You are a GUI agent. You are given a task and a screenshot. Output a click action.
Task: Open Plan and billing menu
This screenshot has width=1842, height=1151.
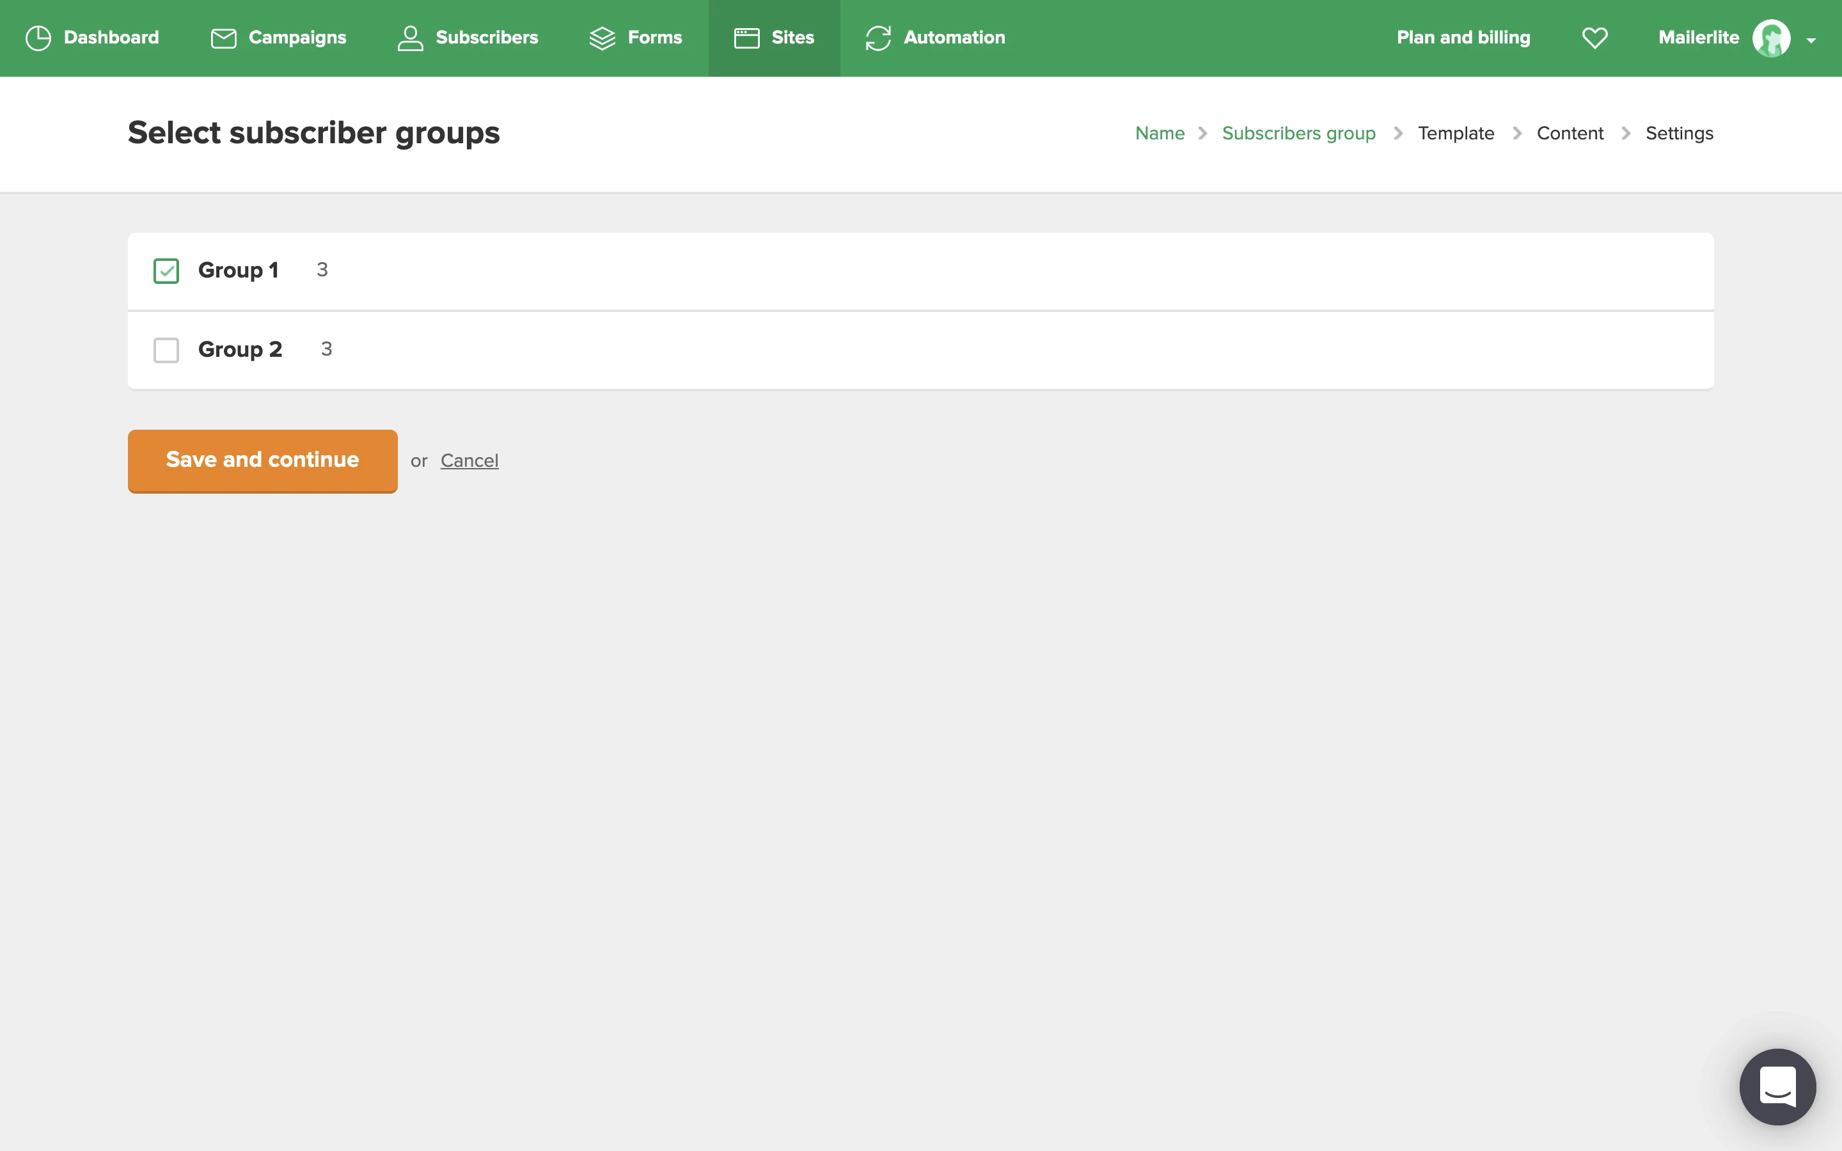point(1463,38)
